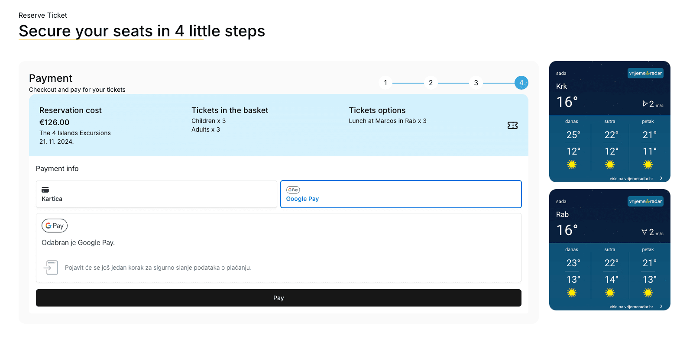693x339 pixels.
Task: Click the highlighted step 4 circle
Action: pos(521,82)
